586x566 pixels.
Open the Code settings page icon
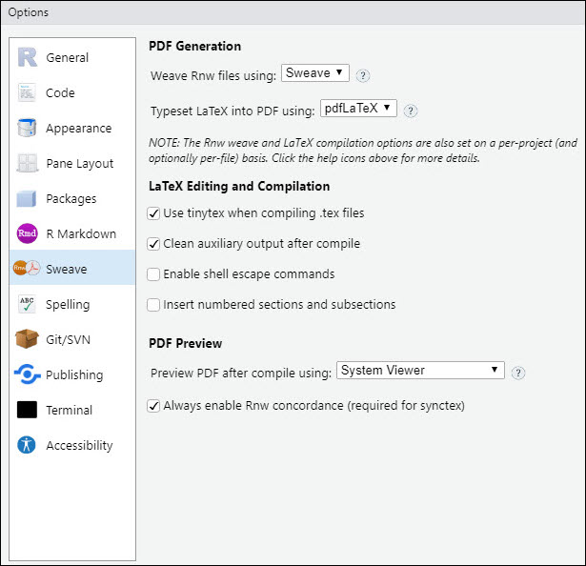28,92
